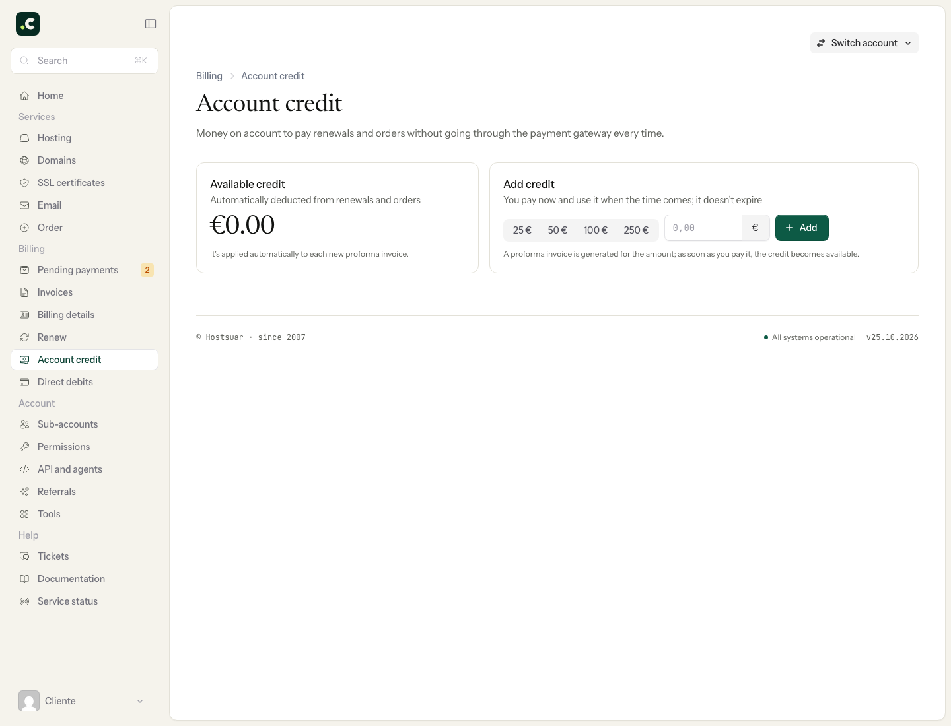Screen dimensions: 951x726
Task: Click the Email envelope icon
Action: pos(24,205)
